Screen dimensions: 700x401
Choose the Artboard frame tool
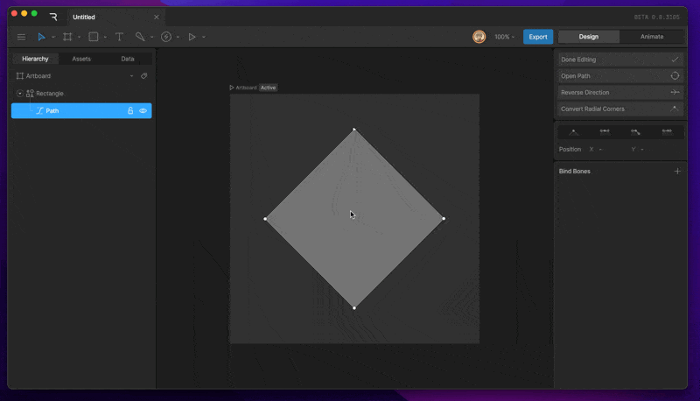67,37
